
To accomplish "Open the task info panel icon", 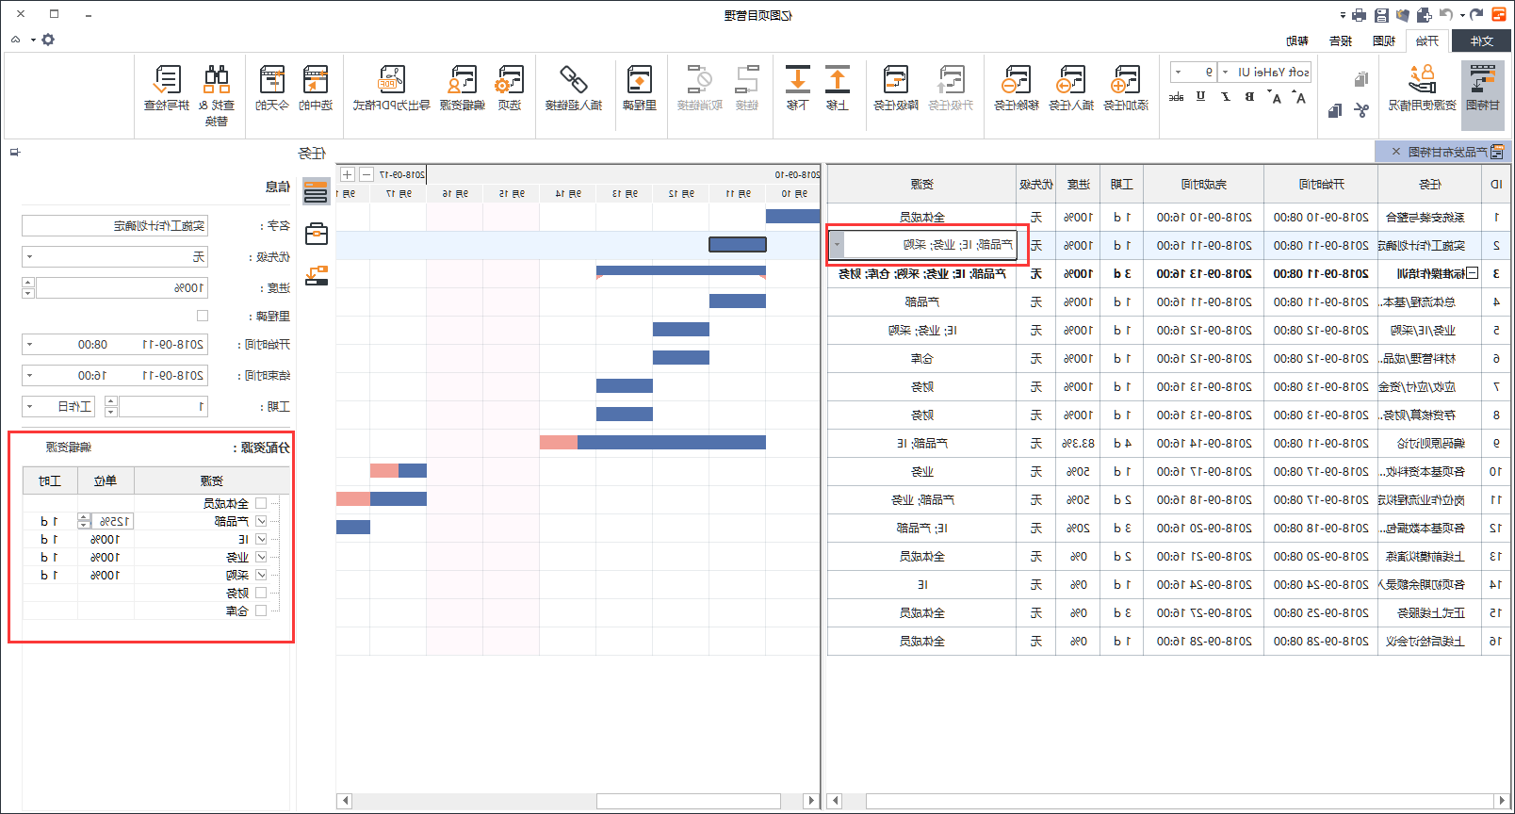I will pyautogui.click(x=317, y=192).
